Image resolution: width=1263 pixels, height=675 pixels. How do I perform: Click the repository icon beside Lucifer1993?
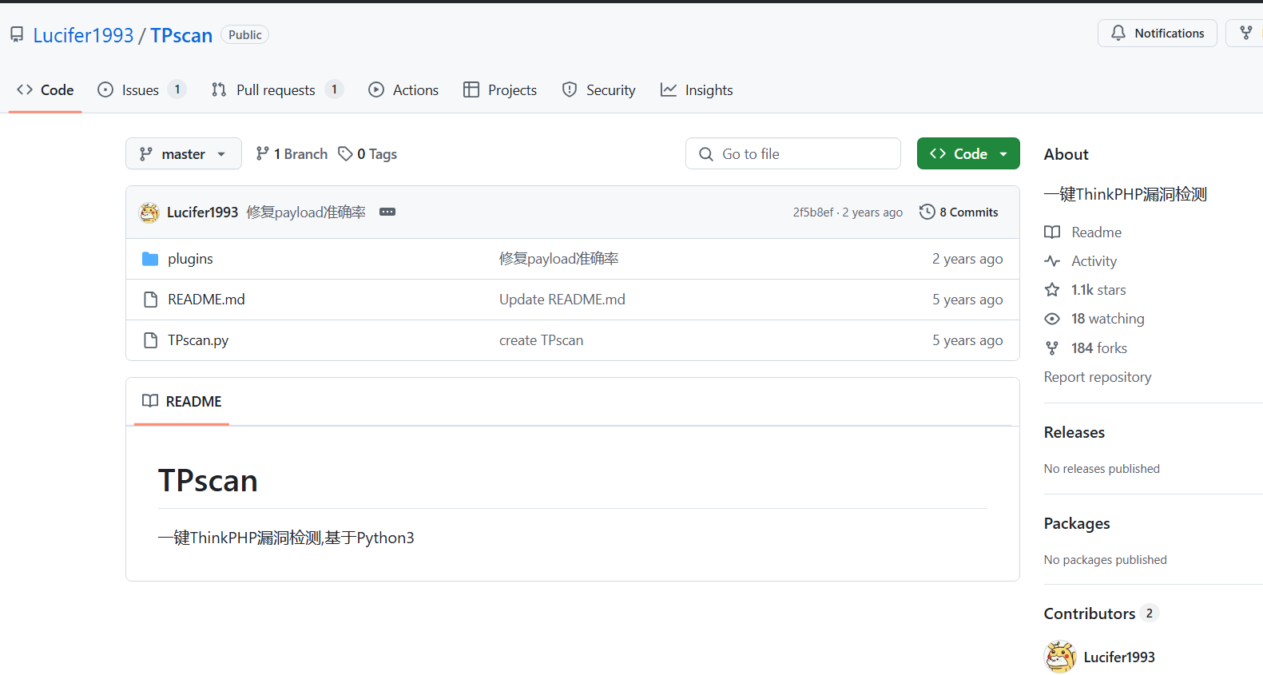[x=17, y=34]
